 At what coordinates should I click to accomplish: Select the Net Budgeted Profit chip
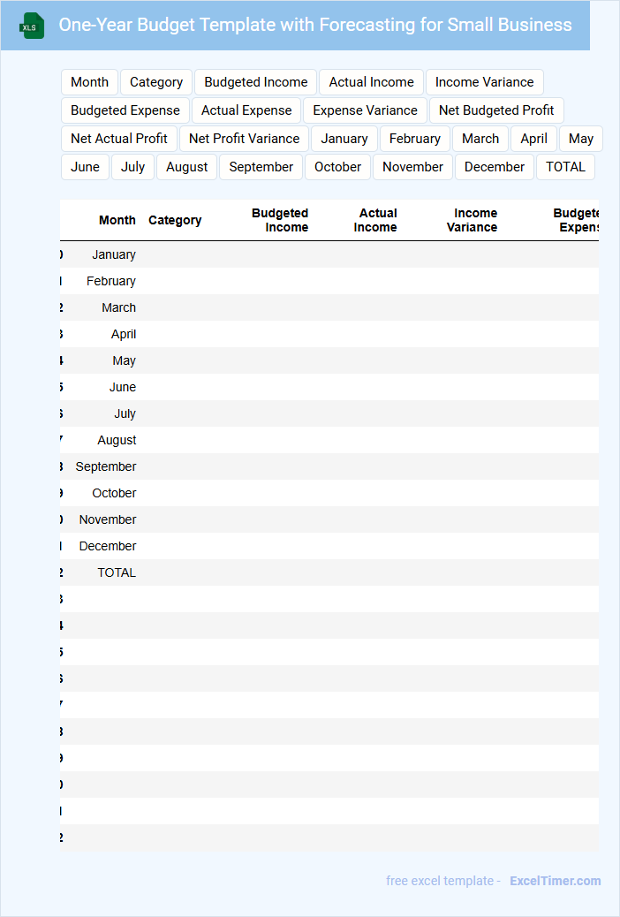point(496,110)
